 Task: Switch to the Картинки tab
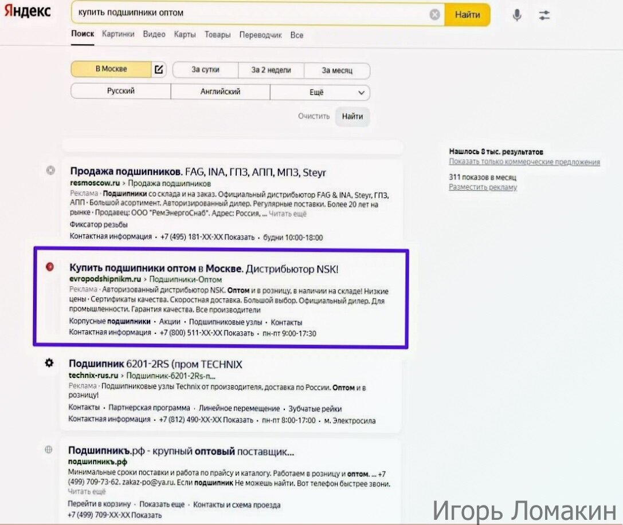click(118, 34)
